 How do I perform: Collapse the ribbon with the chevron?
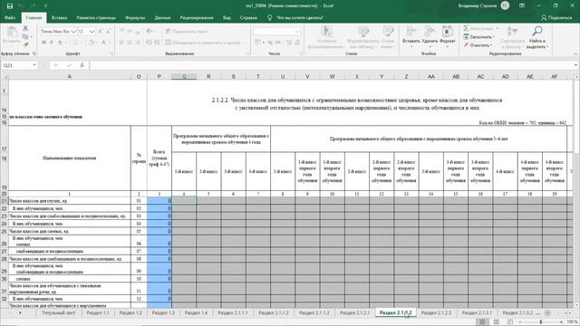tap(575, 54)
